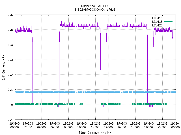Select the LCL41B legend label
This screenshot has width=181, height=135.
coord(157,22)
